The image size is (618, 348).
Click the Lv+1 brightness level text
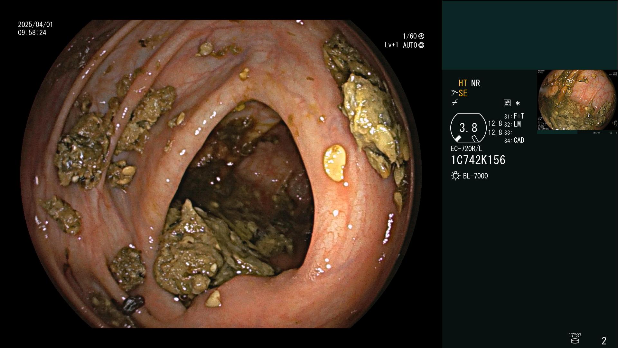(391, 45)
